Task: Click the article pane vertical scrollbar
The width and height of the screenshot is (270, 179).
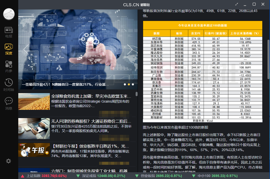Action: click(x=268, y=59)
